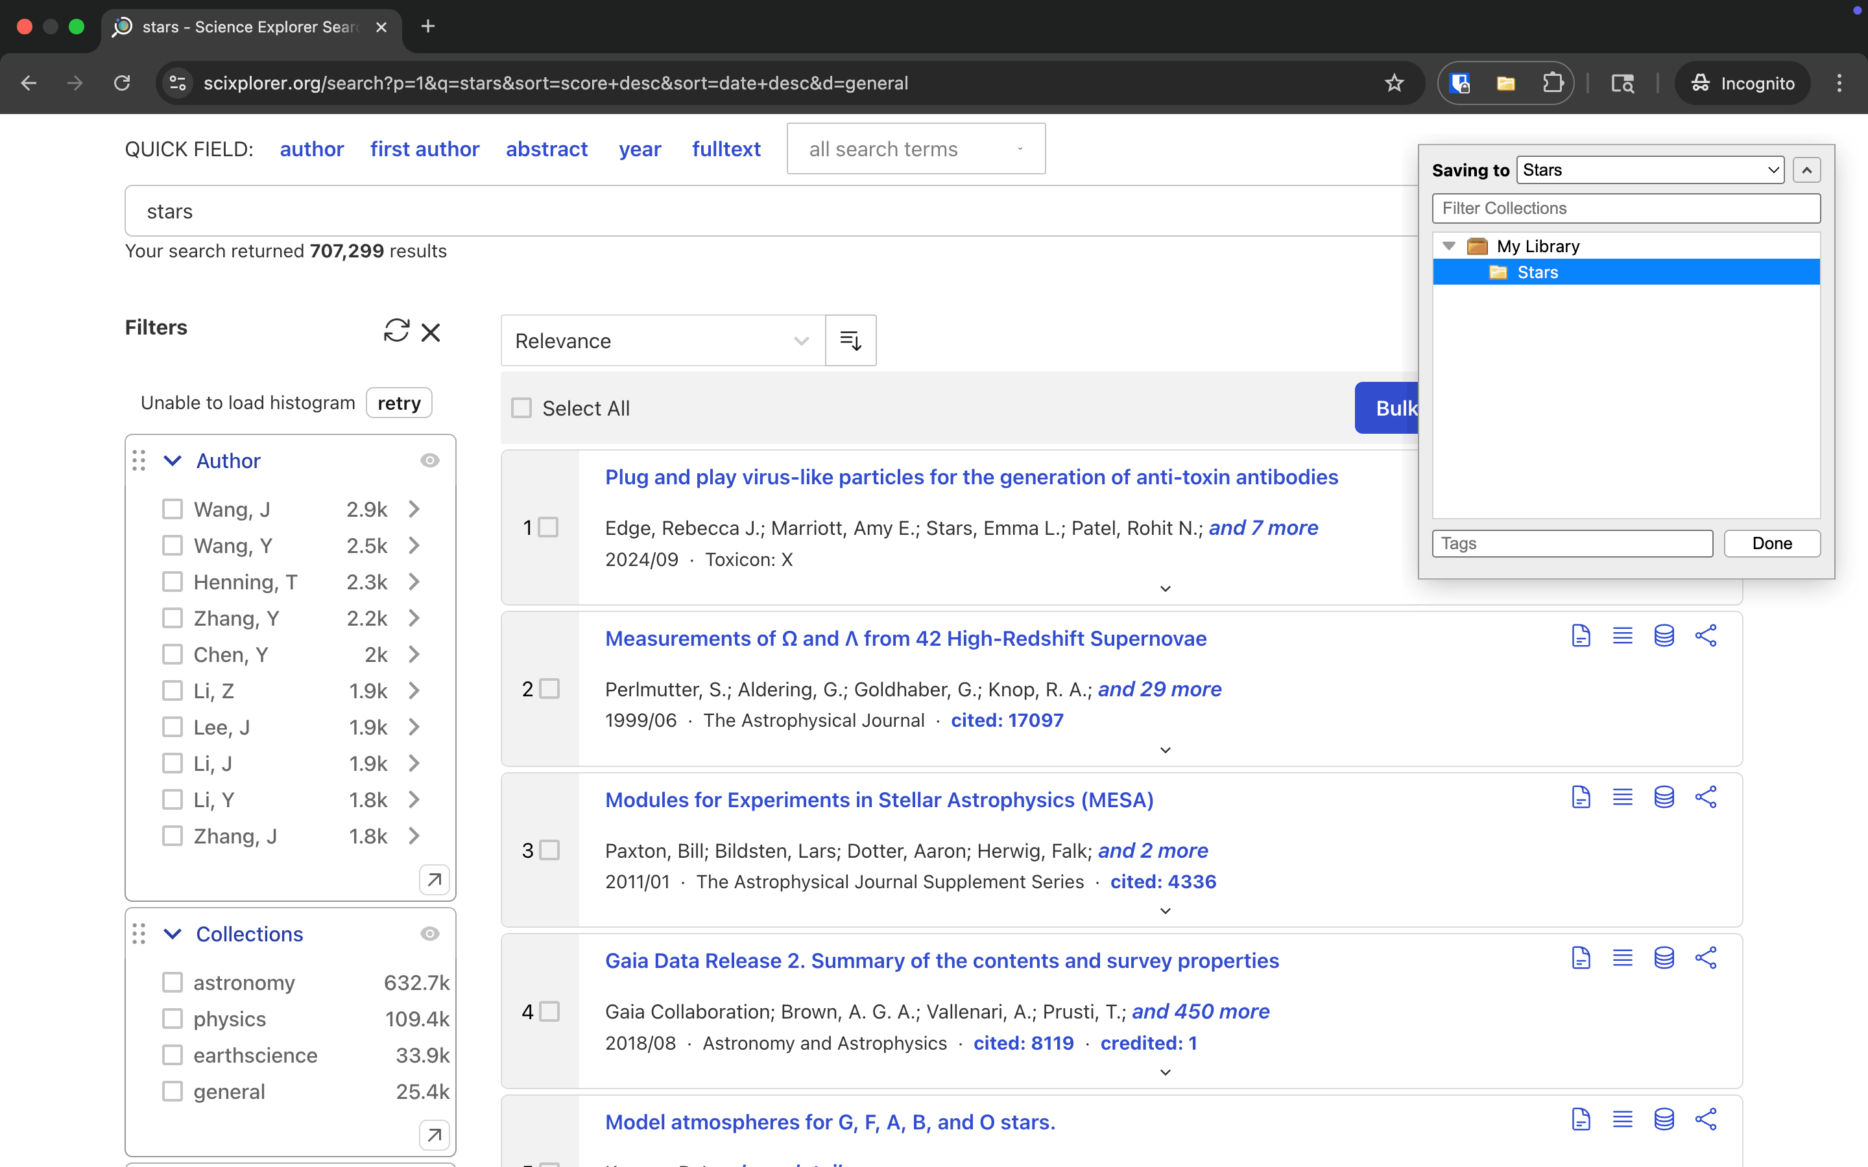Bookmark this page with the star icon
The width and height of the screenshot is (1868, 1167).
click(x=1394, y=84)
